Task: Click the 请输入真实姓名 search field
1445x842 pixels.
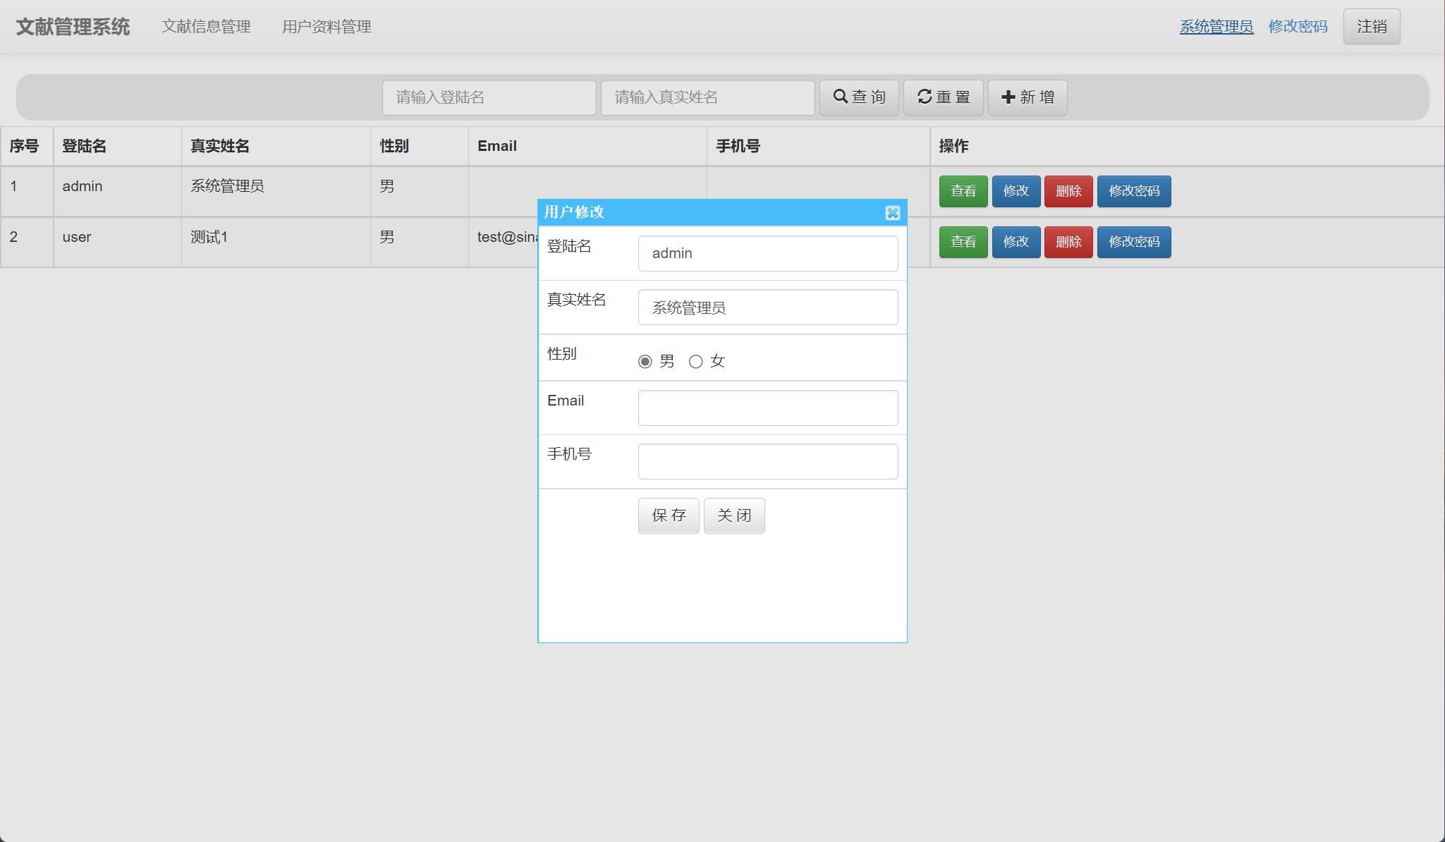Action: (707, 97)
